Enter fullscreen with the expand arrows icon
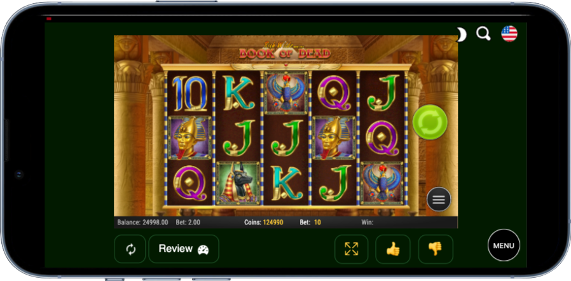The image size is (571, 281). pyautogui.click(x=352, y=249)
